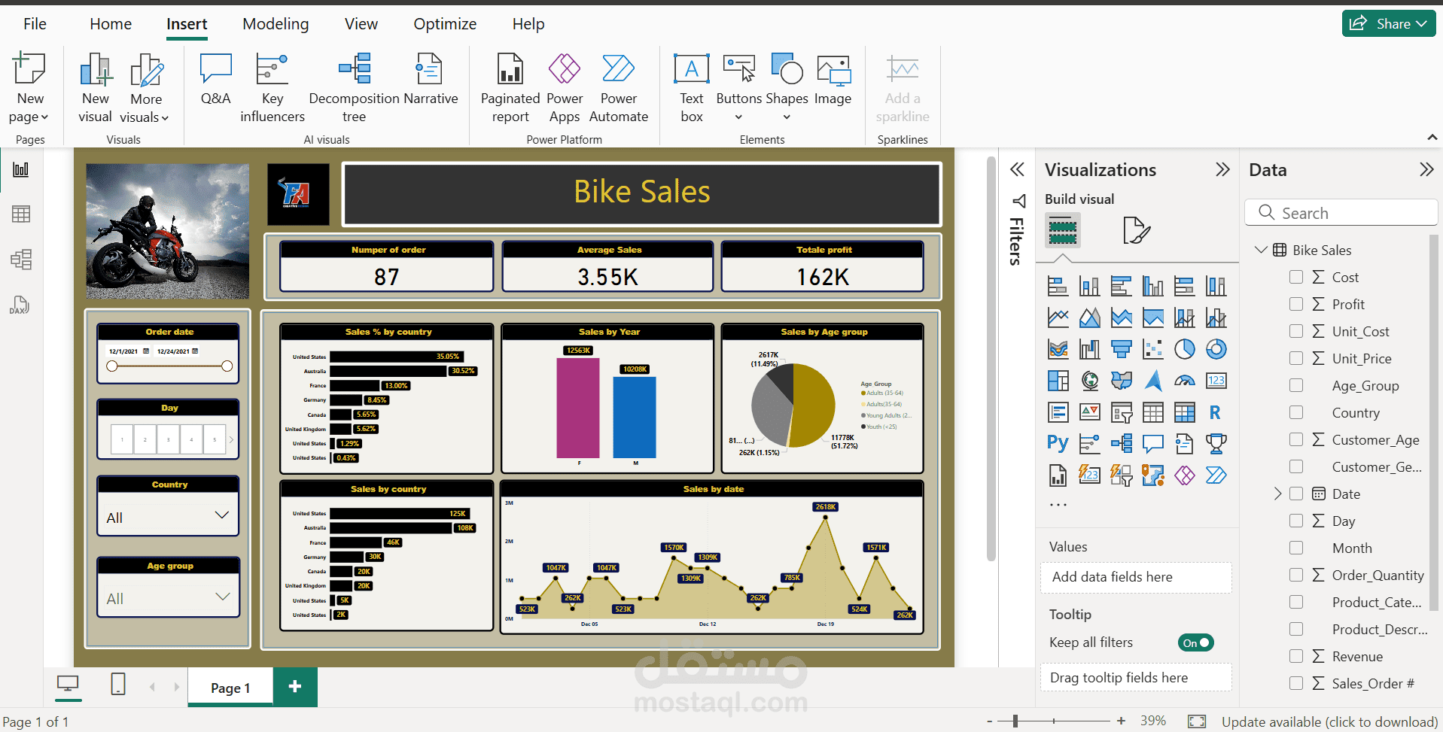Insert Power Automate visual

pos(619,87)
